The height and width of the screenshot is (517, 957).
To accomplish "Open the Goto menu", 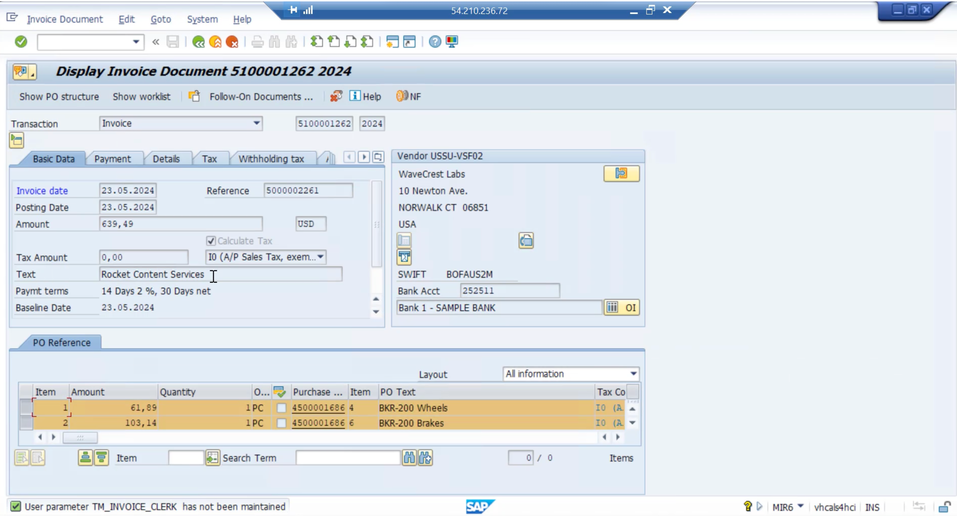I will [x=160, y=19].
